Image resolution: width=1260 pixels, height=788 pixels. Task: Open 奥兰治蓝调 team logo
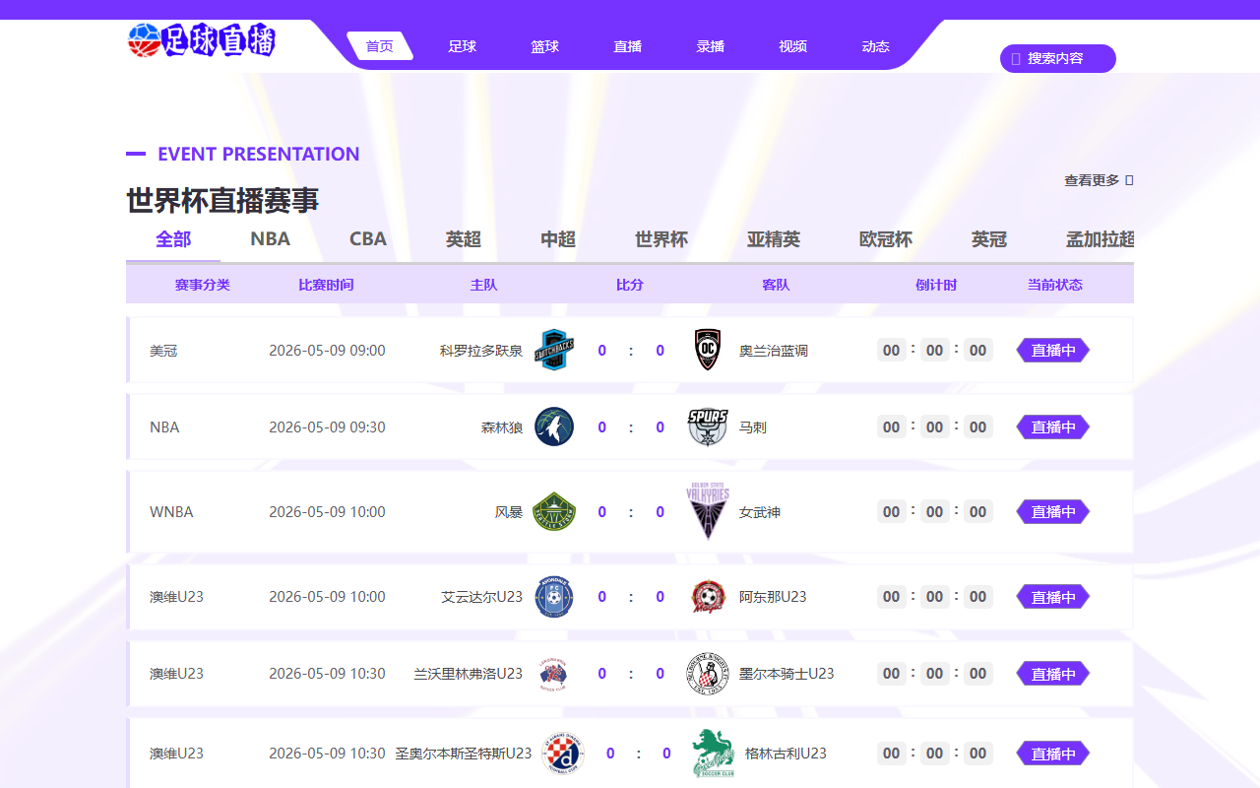[708, 350]
